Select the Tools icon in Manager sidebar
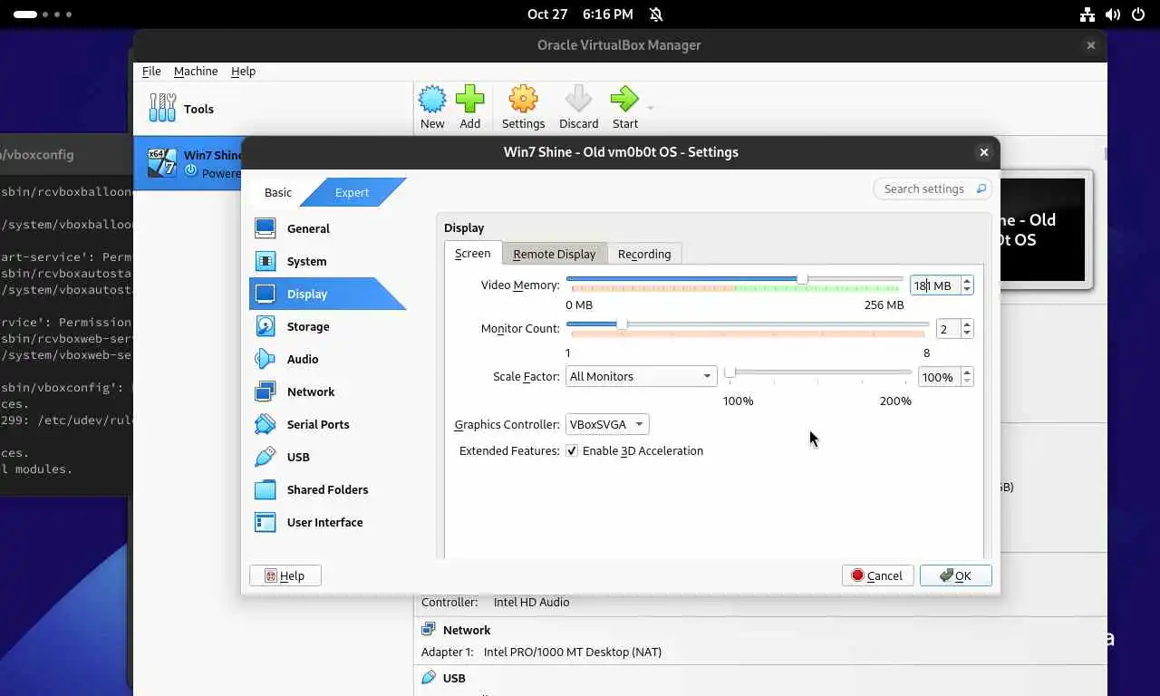This screenshot has height=696, width=1160. (162, 108)
